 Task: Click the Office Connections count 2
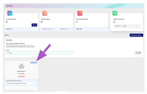[x=114, y=22]
